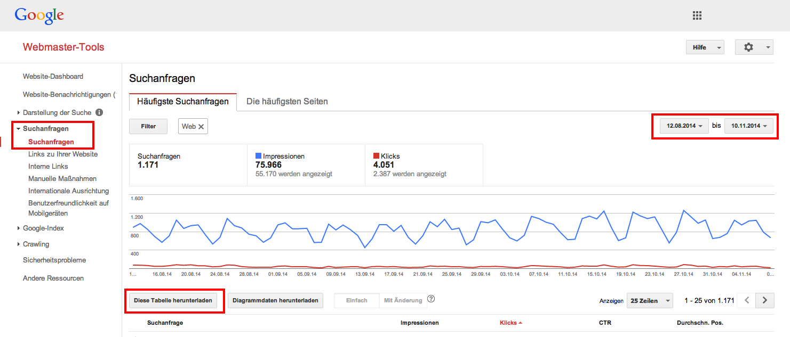
Task: Open Internationale Ausrichtung page
Action: click(68, 191)
